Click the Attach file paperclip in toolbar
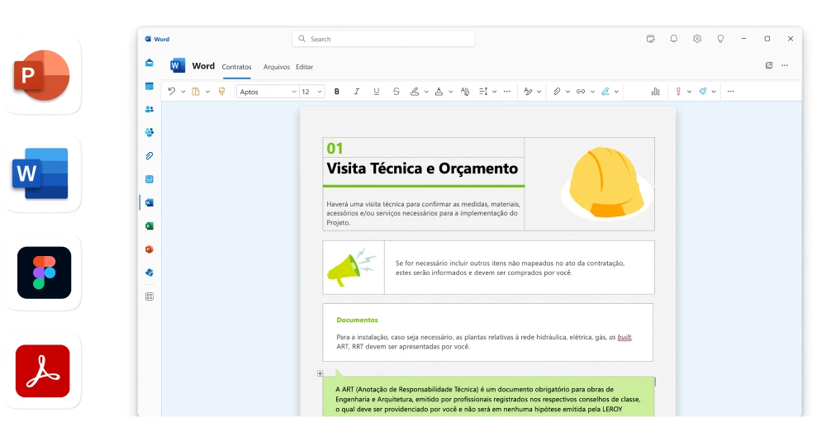Image resolution: width=826 pixels, height=446 pixels. (557, 91)
